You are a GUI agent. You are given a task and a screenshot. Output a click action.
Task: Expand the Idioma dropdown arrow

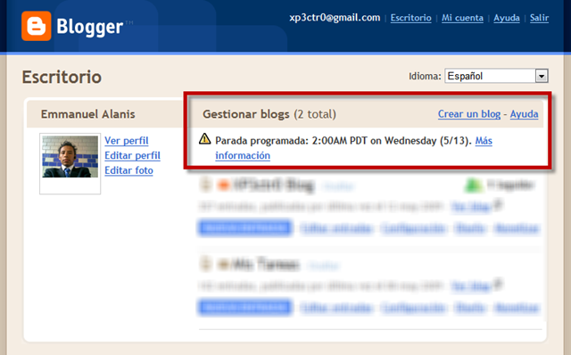(542, 76)
